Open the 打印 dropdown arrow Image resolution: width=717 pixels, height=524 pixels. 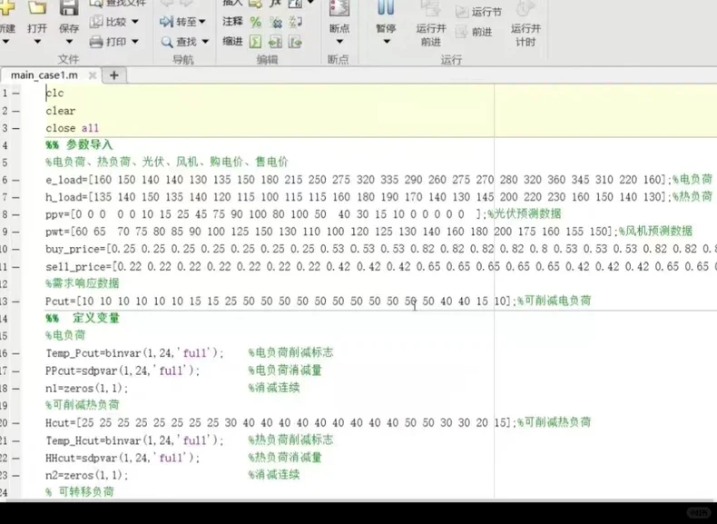pyautogui.click(x=135, y=42)
